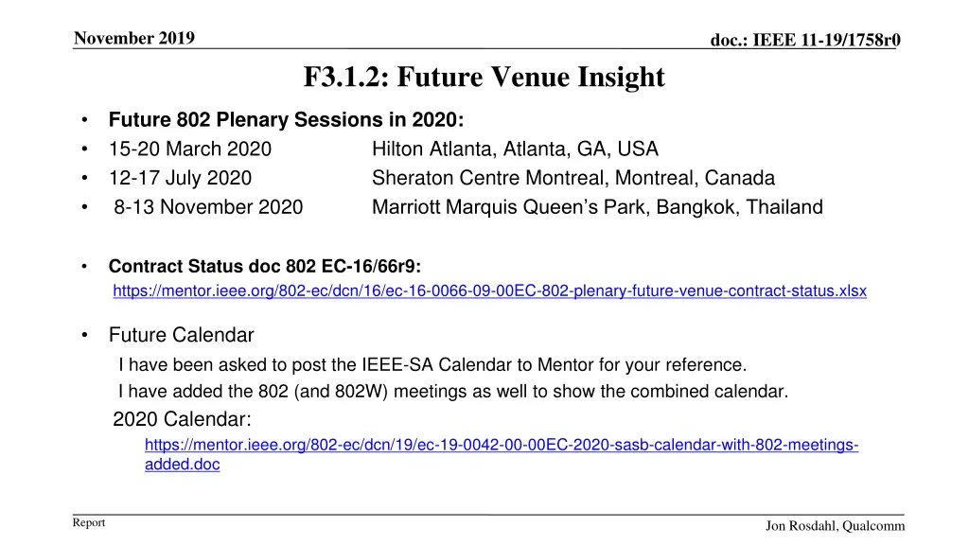Click the added.doc continuation of calendar link
This screenshot has height=545, width=969.
tap(183, 465)
